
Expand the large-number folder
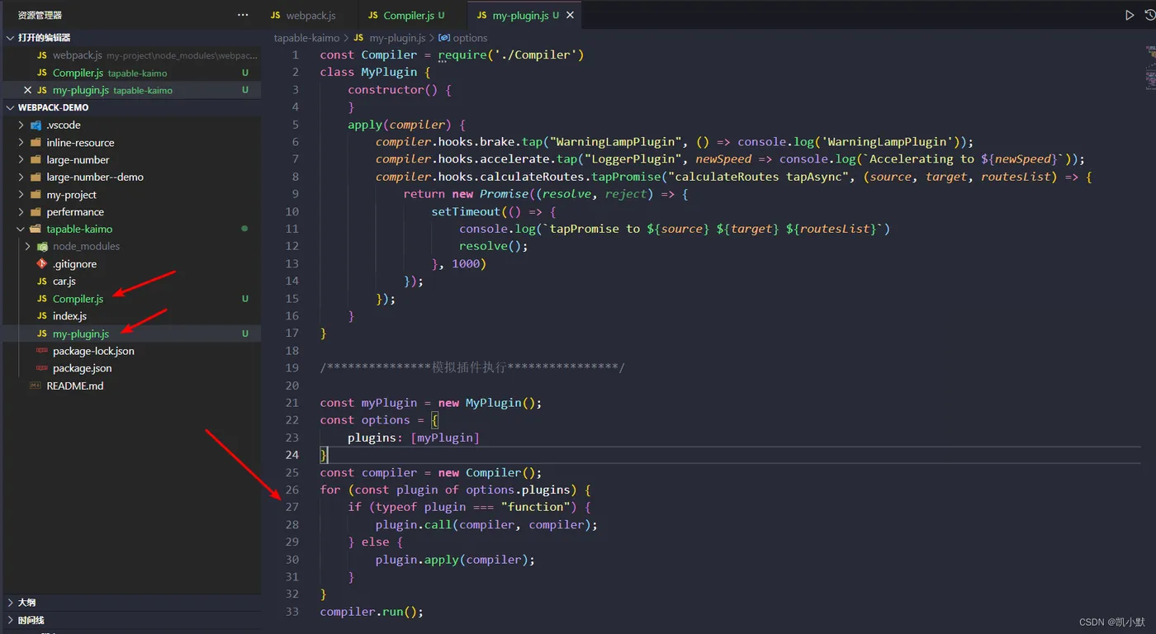(130, 160)
